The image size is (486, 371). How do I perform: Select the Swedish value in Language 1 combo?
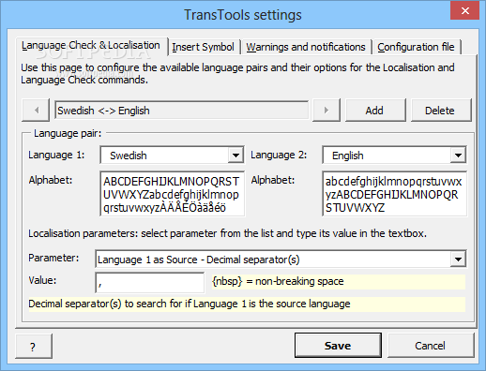pos(129,156)
